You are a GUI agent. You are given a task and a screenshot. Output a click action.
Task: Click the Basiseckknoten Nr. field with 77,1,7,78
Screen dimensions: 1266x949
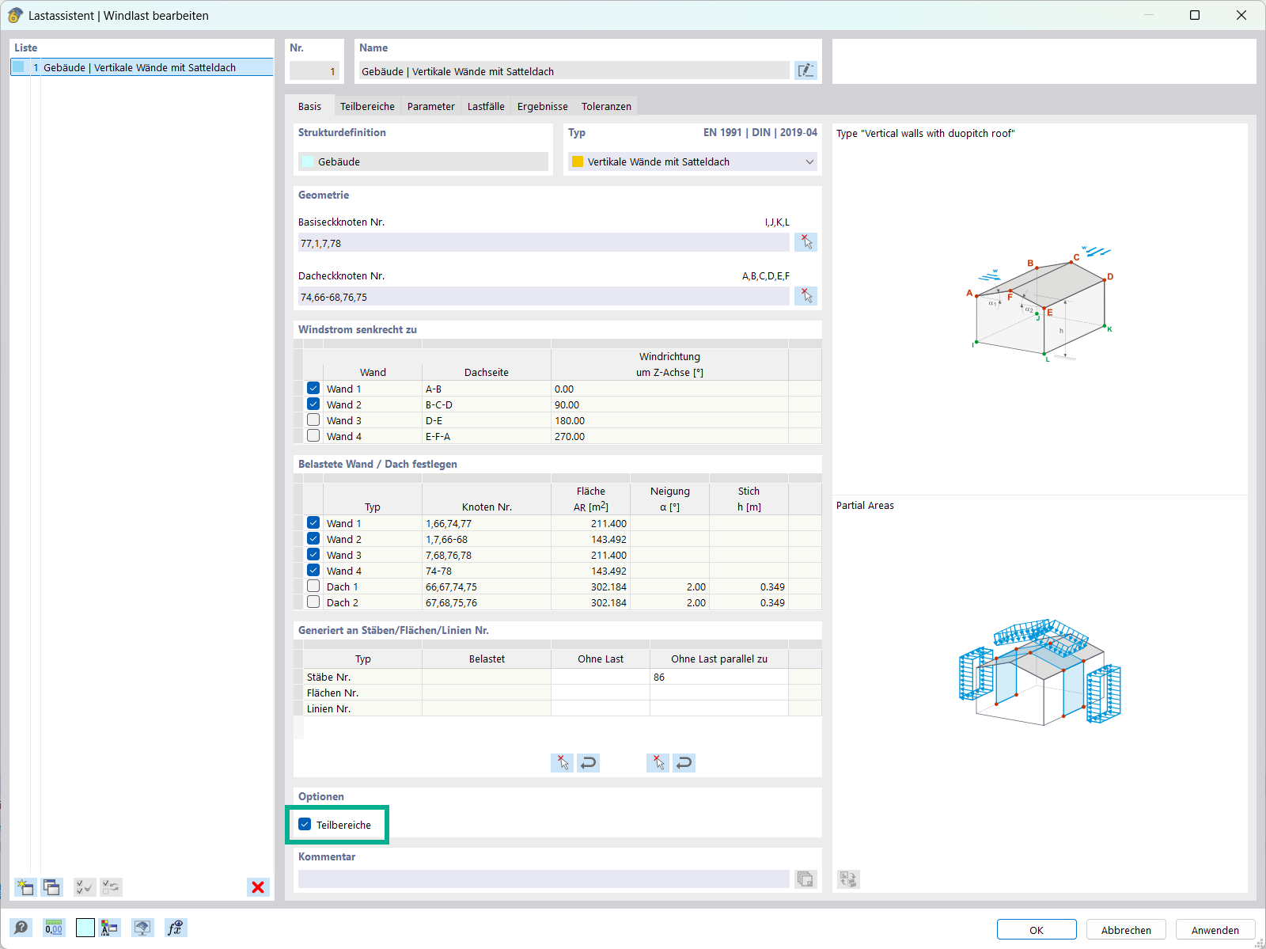click(544, 242)
